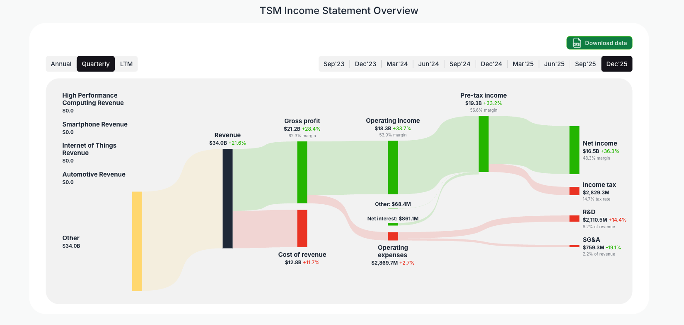Click the '53.9% margin' text
684x325 pixels.
[393, 135]
